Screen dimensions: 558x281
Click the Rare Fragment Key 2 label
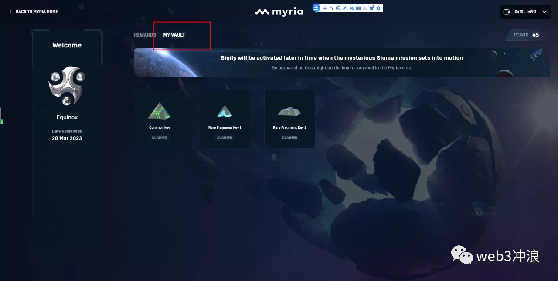point(289,127)
